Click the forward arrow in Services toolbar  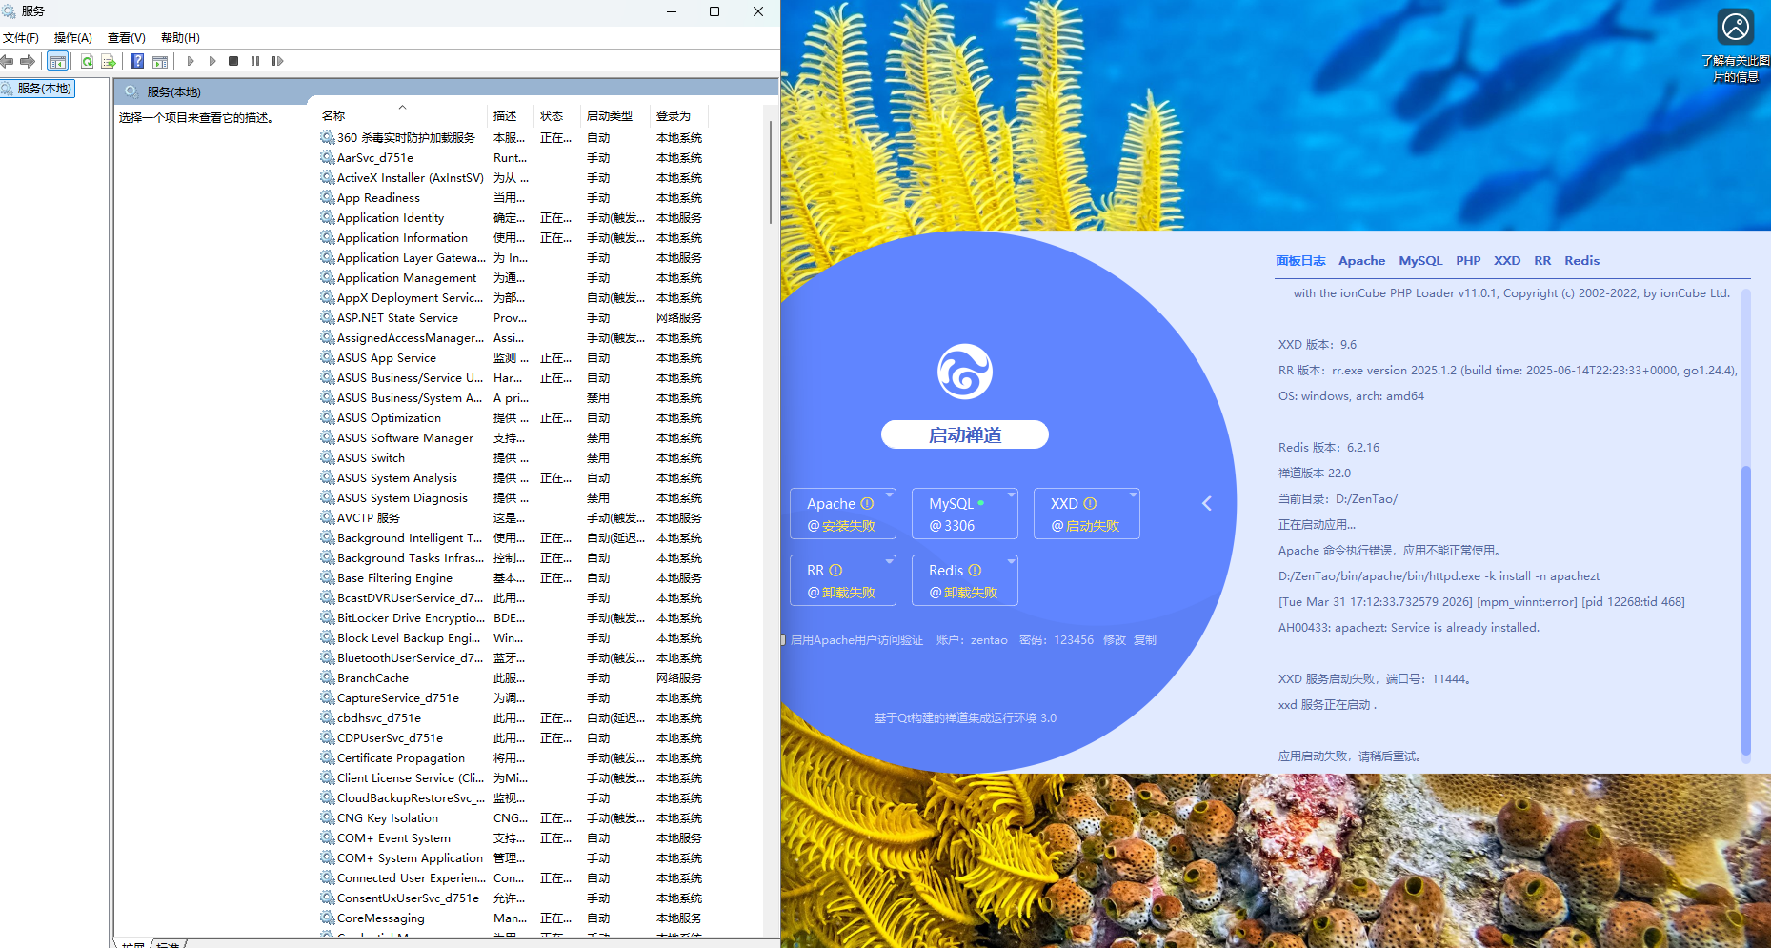28,61
